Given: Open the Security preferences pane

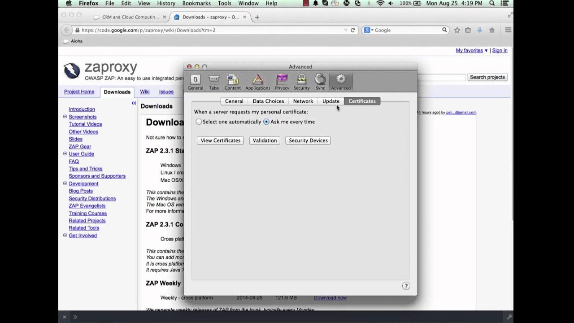Looking at the screenshot, I should coord(301,82).
